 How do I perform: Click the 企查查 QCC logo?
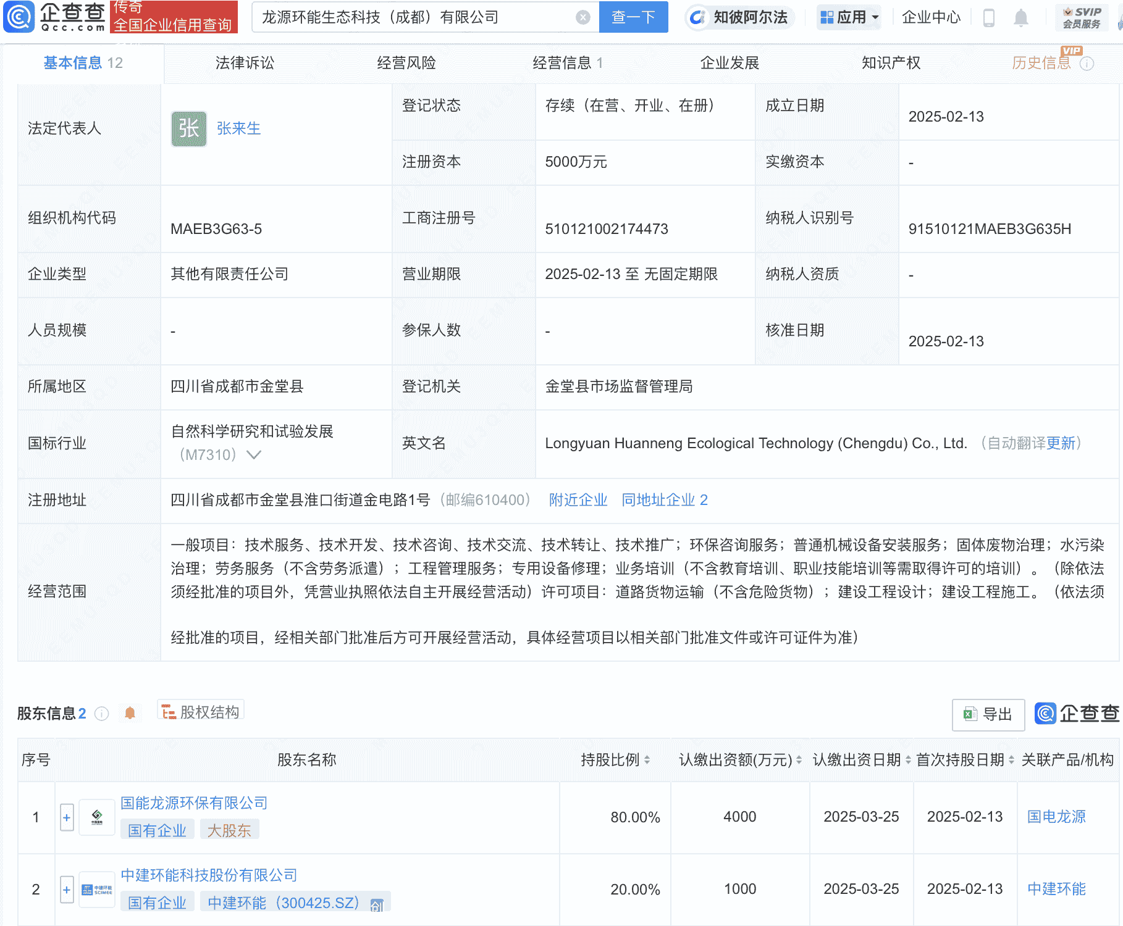(53, 17)
